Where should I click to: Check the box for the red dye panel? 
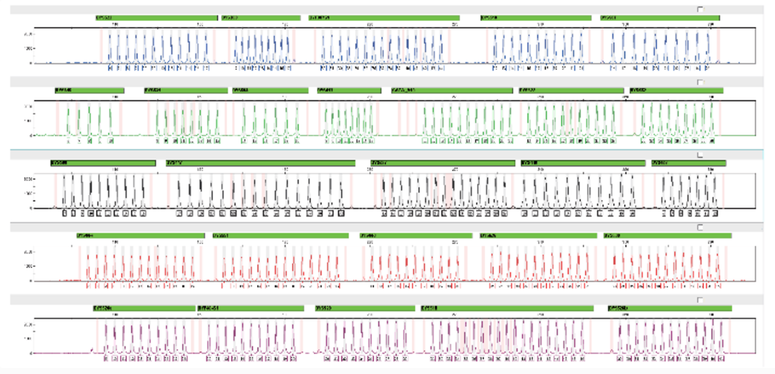[x=700, y=228]
